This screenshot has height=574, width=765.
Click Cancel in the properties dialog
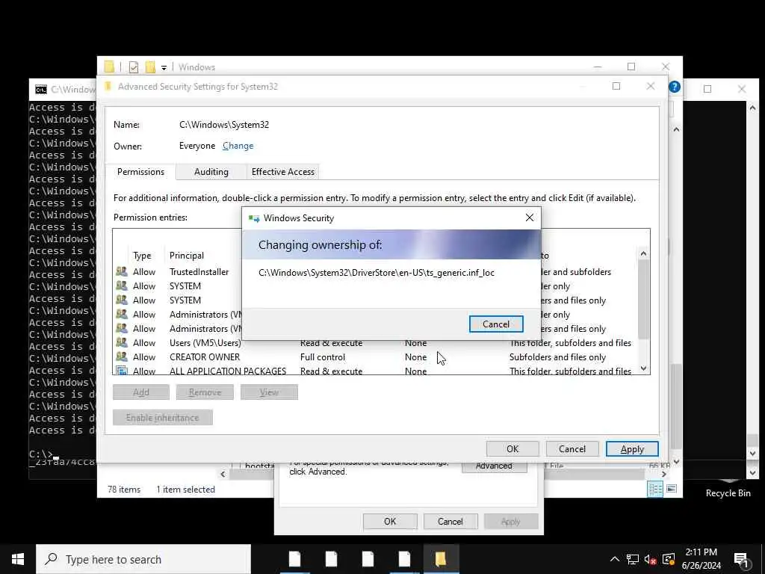pyautogui.click(x=450, y=521)
